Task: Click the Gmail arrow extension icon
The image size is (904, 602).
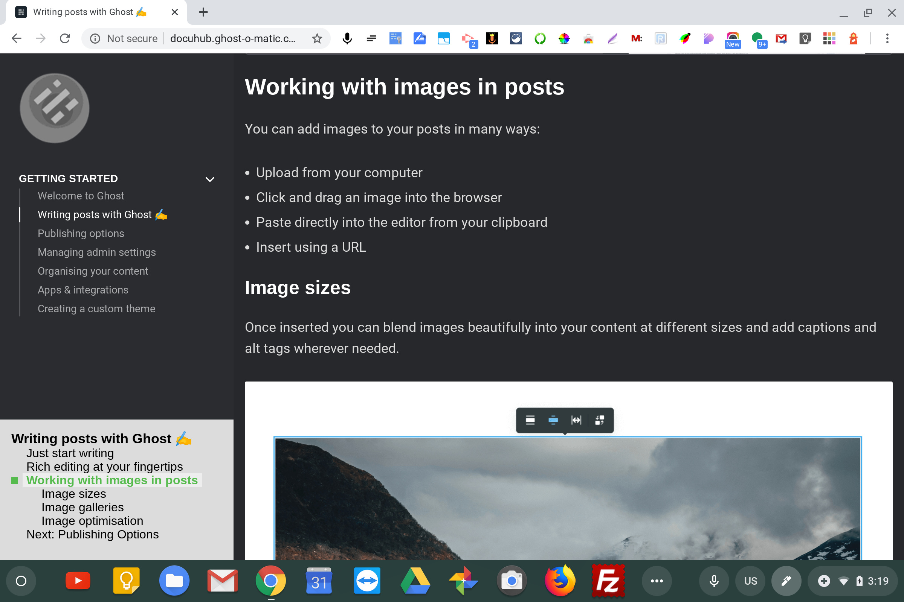Action: pyautogui.click(x=781, y=38)
